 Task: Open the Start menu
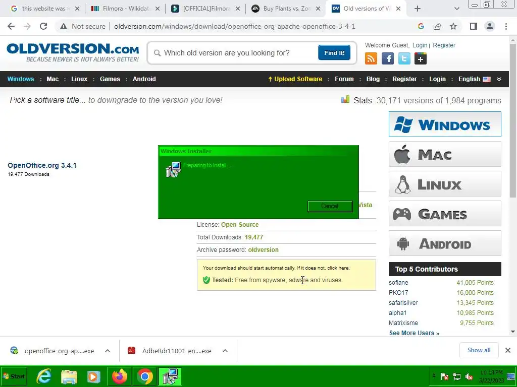[14, 376]
